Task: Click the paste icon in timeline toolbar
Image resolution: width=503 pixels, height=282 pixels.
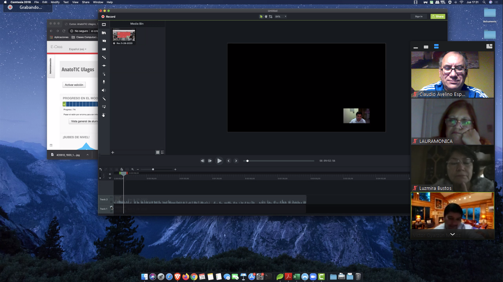Action: [x=122, y=169]
